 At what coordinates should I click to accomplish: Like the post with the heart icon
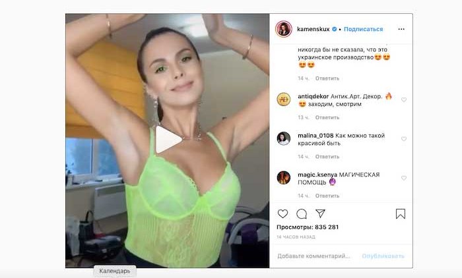(x=283, y=213)
